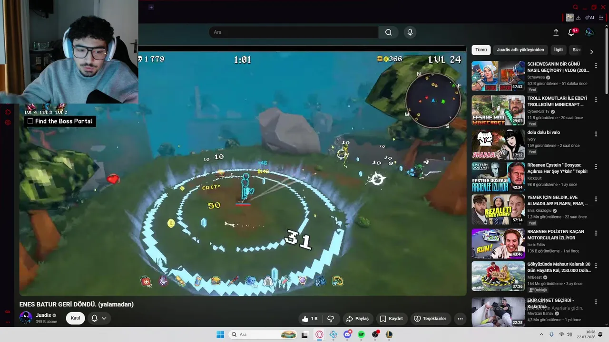Open the YEMEK İÇİN GELDİK thumbnail

(x=498, y=209)
